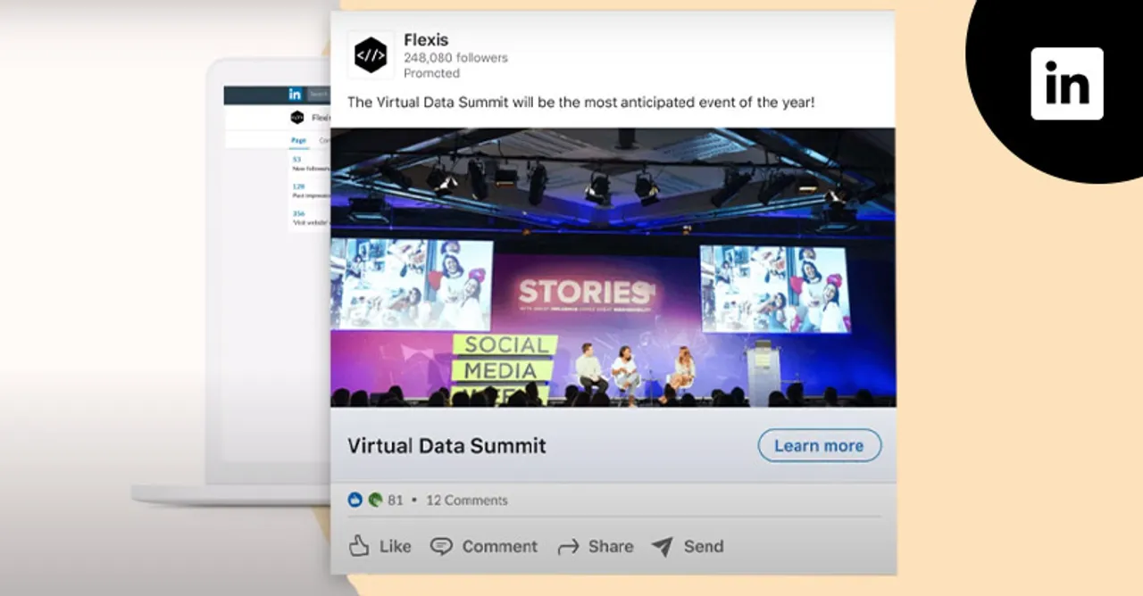The width and height of the screenshot is (1143, 596).
Task: Click the Promoted label under followers
Action: [x=431, y=73]
